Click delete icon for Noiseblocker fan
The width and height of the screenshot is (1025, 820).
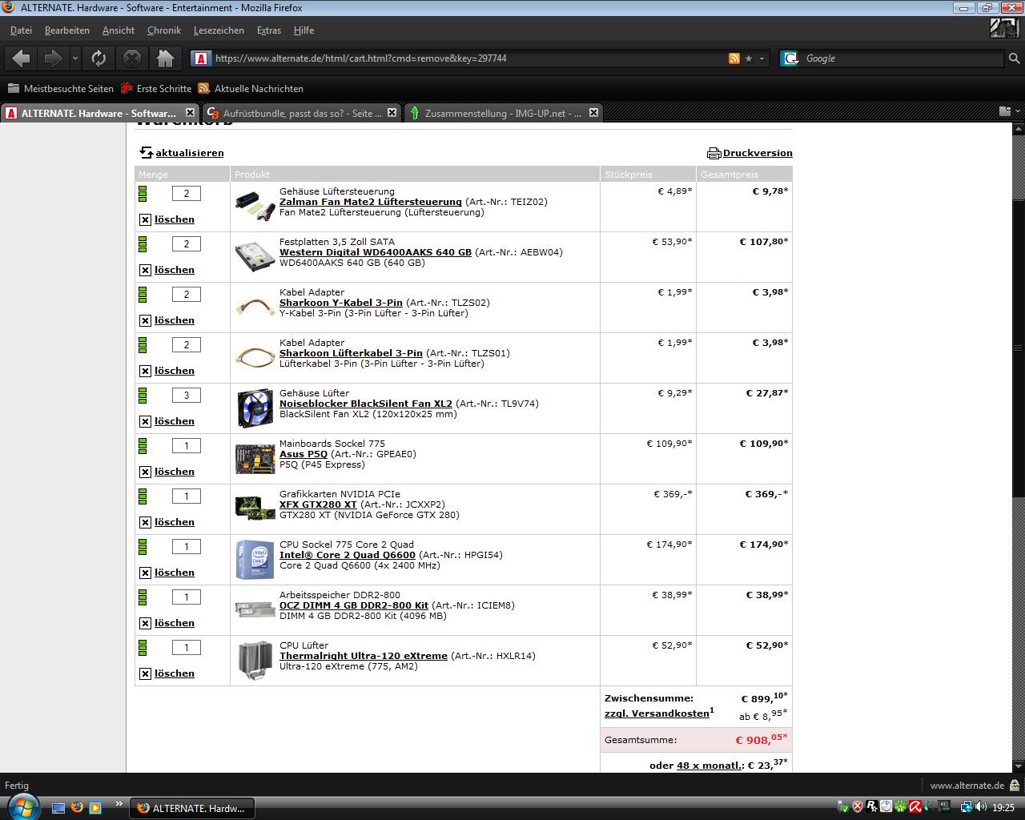(x=145, y=421)
